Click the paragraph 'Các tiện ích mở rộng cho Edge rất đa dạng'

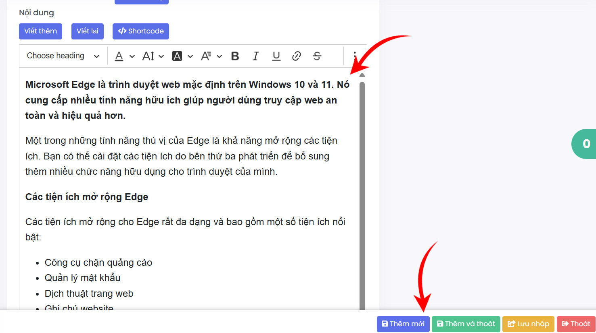185,229
